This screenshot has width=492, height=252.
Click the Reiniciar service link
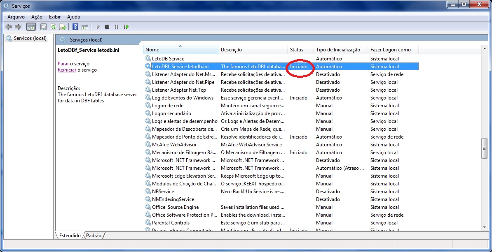[67, 70]
